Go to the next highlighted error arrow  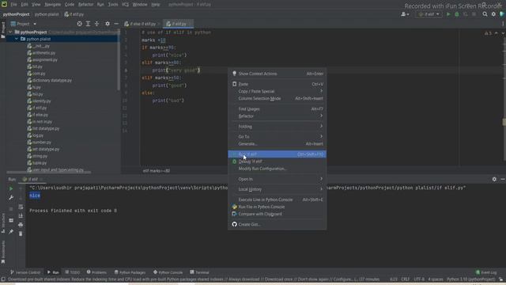point(503,33)
